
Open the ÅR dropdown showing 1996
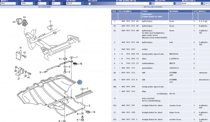point(34,4)
